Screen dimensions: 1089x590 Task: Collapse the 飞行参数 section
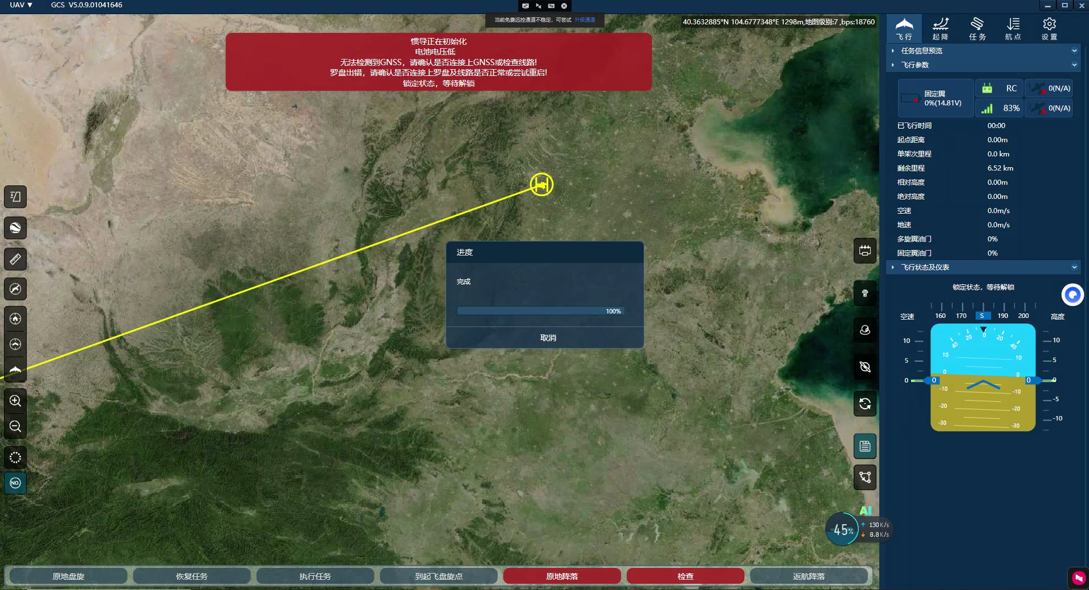(914, 65)
